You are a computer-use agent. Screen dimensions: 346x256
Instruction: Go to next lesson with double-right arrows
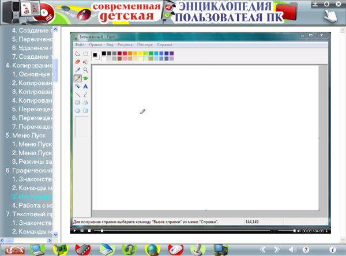pos(276,250)
